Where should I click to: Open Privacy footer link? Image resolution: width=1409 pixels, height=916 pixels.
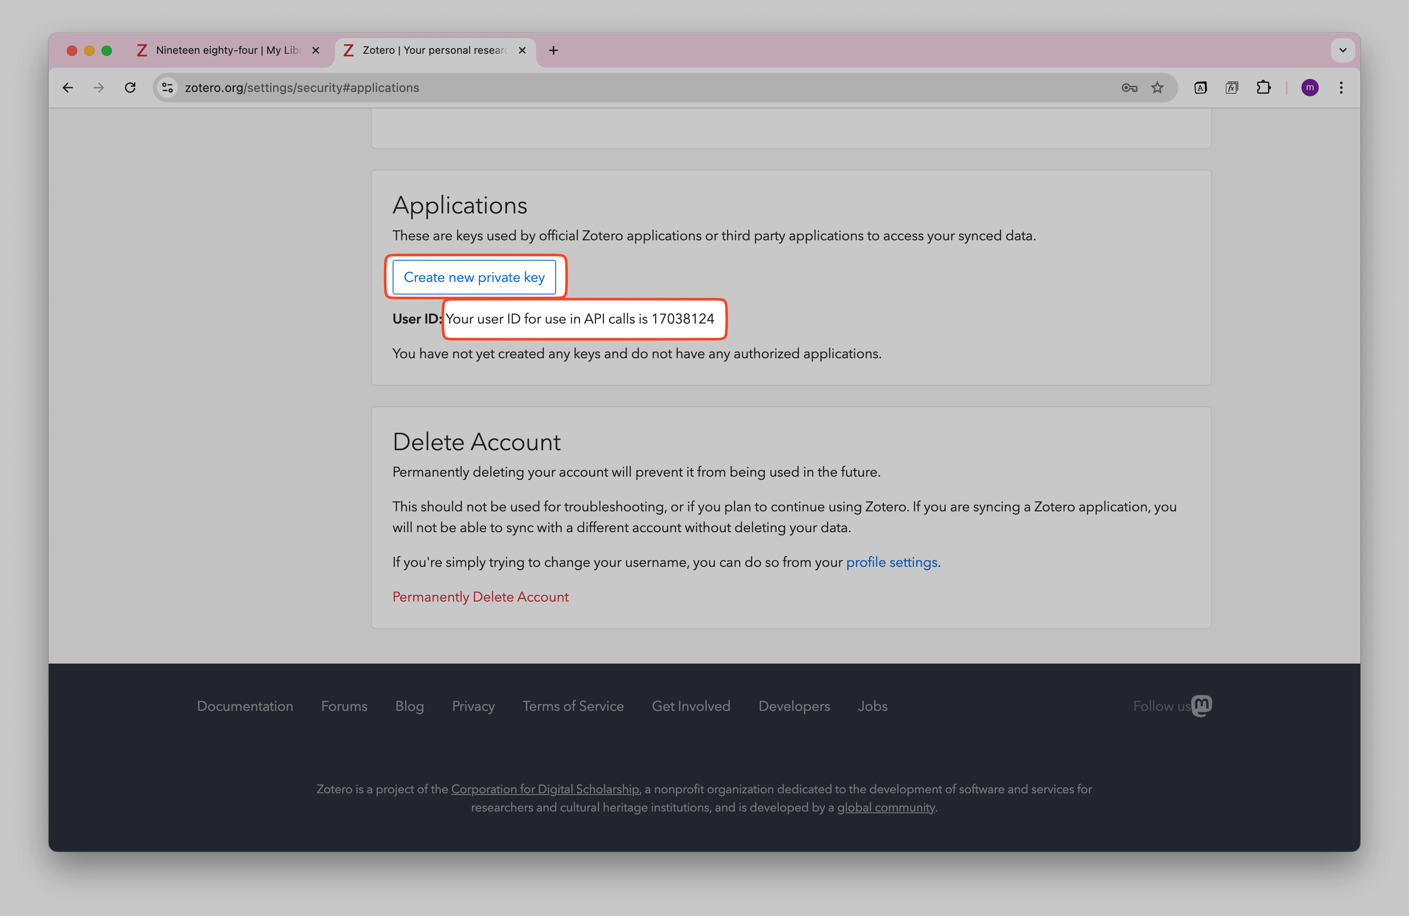click(473, 706)
